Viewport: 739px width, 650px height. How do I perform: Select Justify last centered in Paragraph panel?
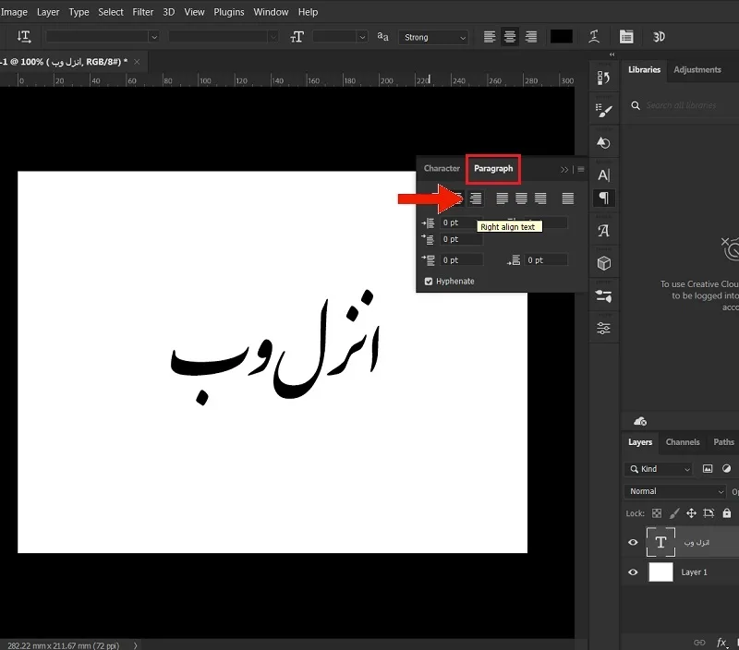click(x=521, y=199)
